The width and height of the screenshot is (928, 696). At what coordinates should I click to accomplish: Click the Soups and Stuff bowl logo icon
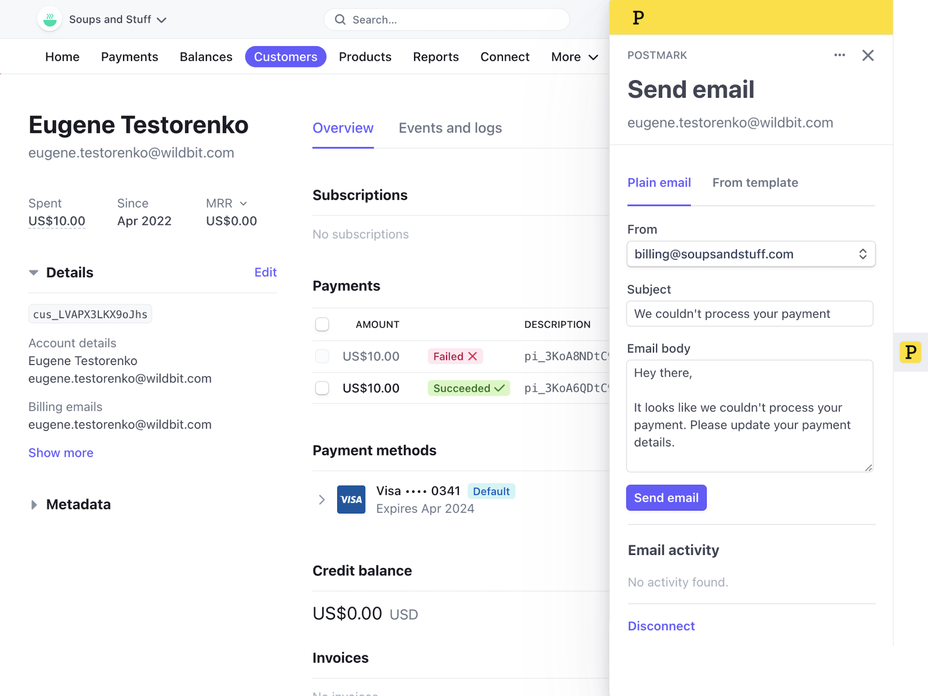pyautogui.click(x=49, y=19)
